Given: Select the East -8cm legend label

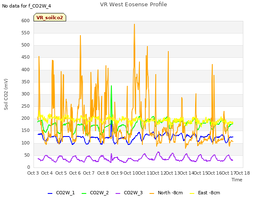Looking at the screenshot, I should (x=209, y=193).
